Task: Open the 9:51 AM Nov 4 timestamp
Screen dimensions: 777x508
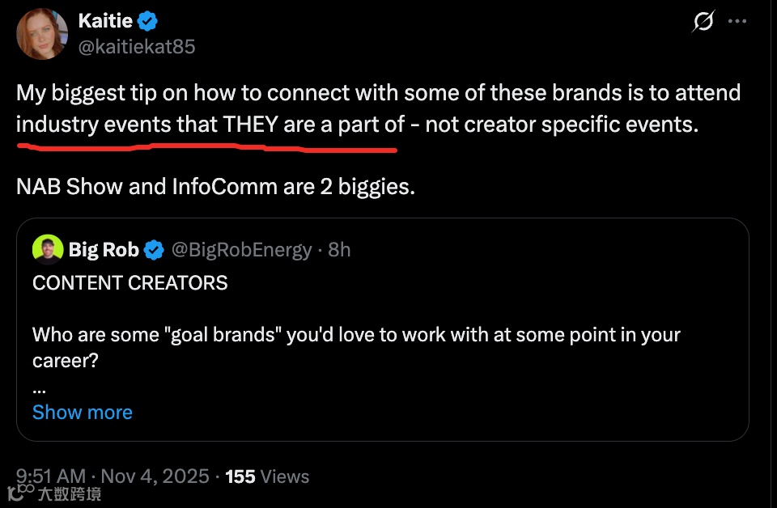Action: point(113,476)
